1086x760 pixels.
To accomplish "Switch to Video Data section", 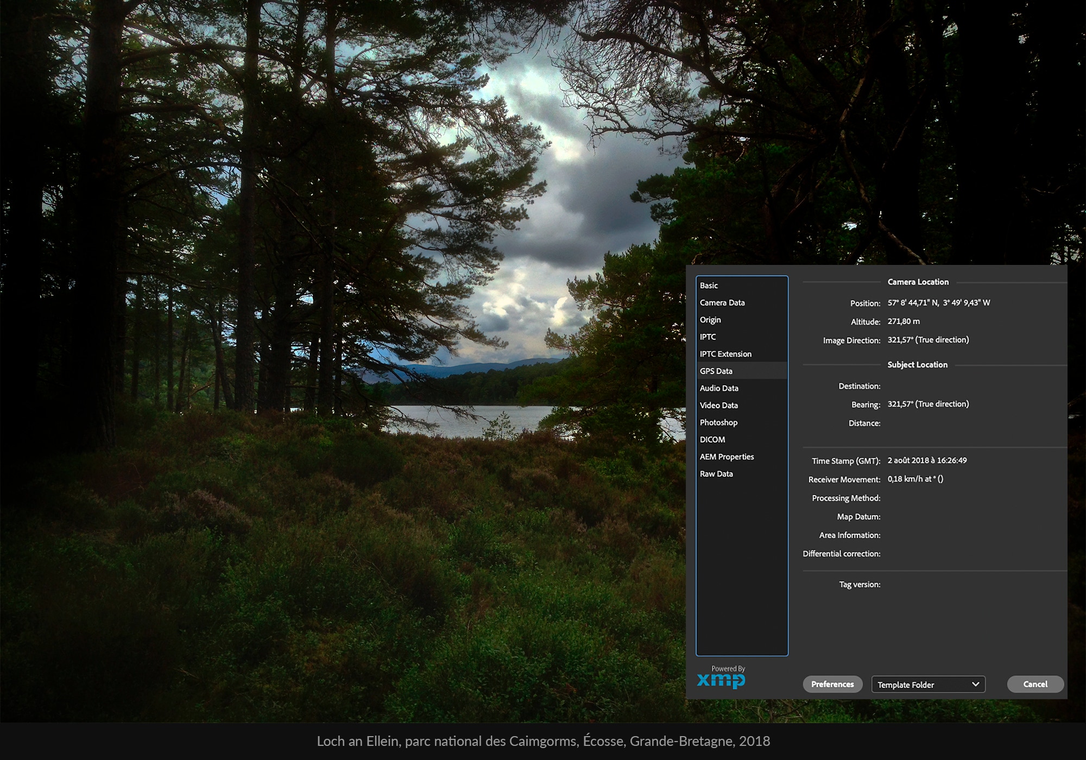I will tap(718, 406).
